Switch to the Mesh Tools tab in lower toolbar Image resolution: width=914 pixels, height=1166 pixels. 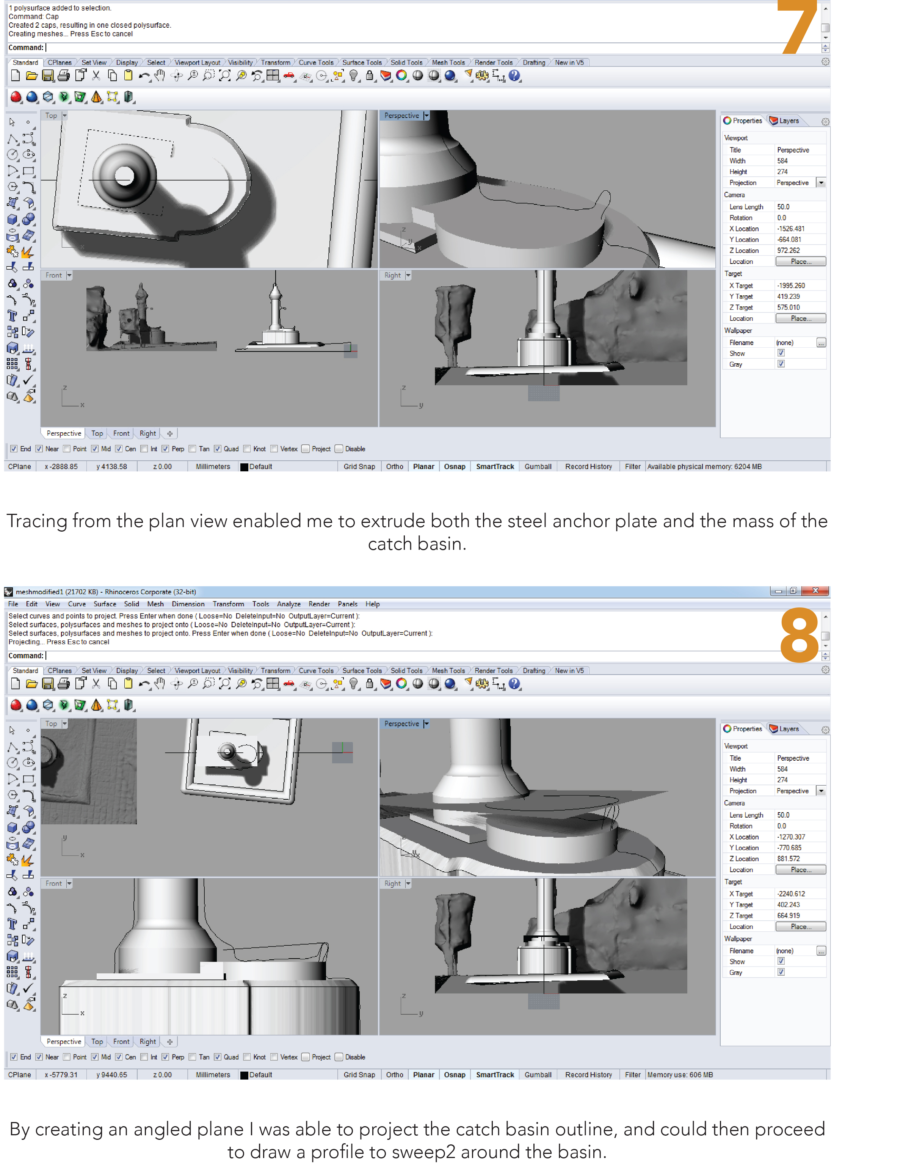pyautogui.click(x=448, y=670)
